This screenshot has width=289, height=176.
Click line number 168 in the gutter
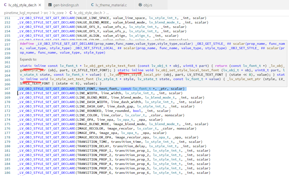click(7, 93)
